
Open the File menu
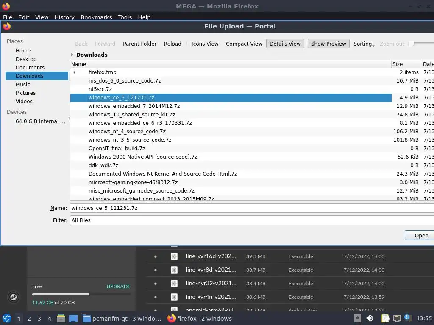8,17
